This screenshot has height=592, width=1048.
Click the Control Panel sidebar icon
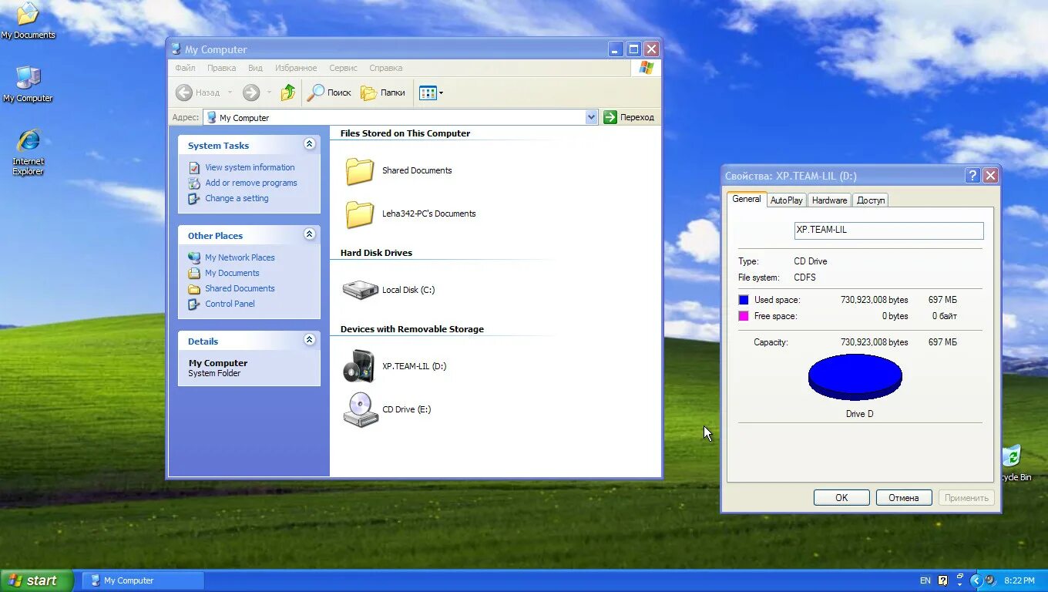click(194, 304)
